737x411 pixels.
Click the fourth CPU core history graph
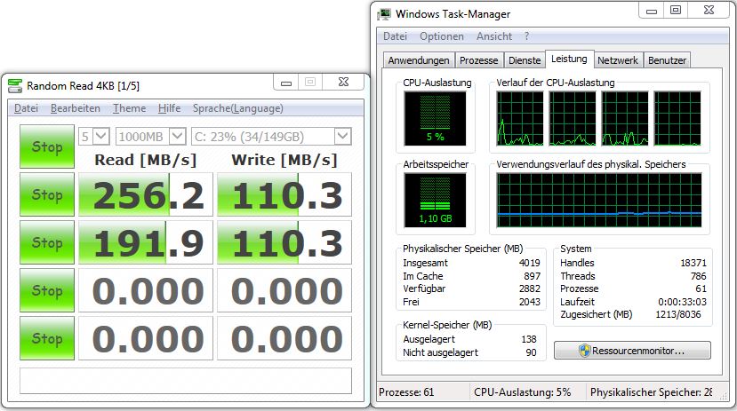coord(677,119)
